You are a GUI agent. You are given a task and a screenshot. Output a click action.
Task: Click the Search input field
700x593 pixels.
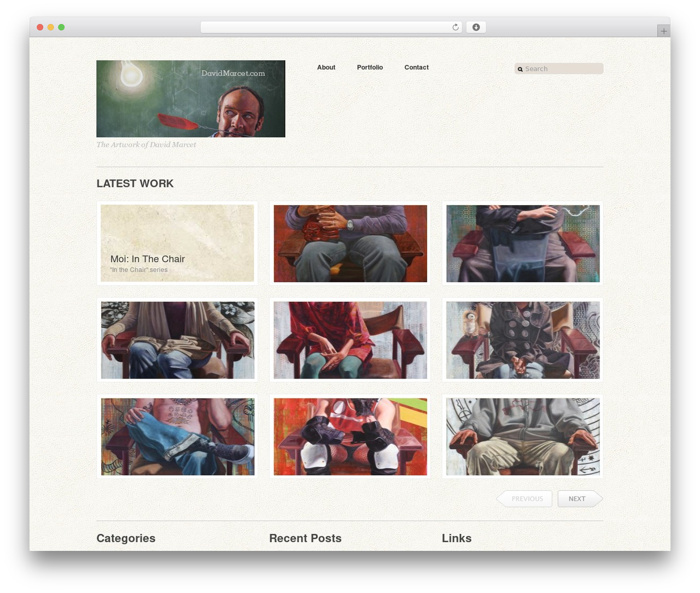[559, 68]
